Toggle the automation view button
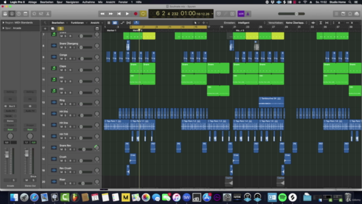Image resolution: width=362 pixels, height=204 pixels. (122, 23)
